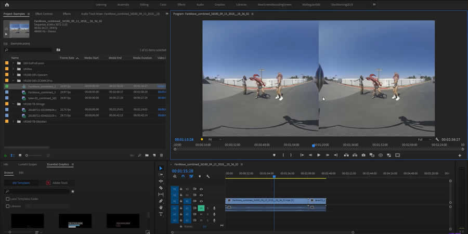Click Export Frame camera icon

pos(363,155)
